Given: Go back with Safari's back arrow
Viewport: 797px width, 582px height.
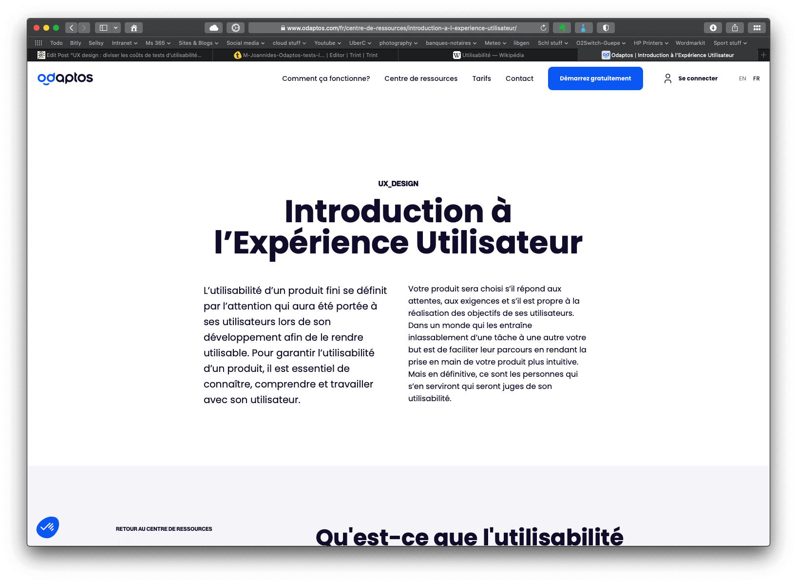Looking at the screenshot, I should 71,28.
